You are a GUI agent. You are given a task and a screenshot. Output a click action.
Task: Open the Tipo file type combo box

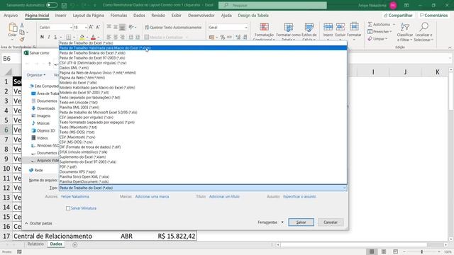pos(203,188)
